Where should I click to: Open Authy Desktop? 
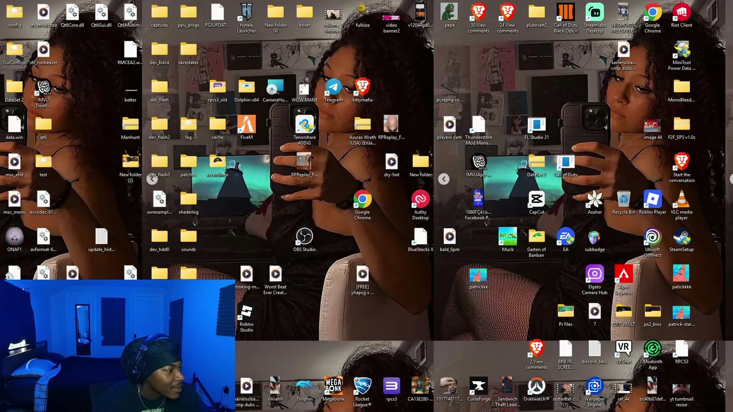click(x=420, y=205)
